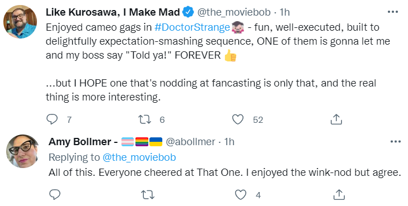View the_moviebob's profile picture
This screenshot has width=408, height=206.
point(20,22)
